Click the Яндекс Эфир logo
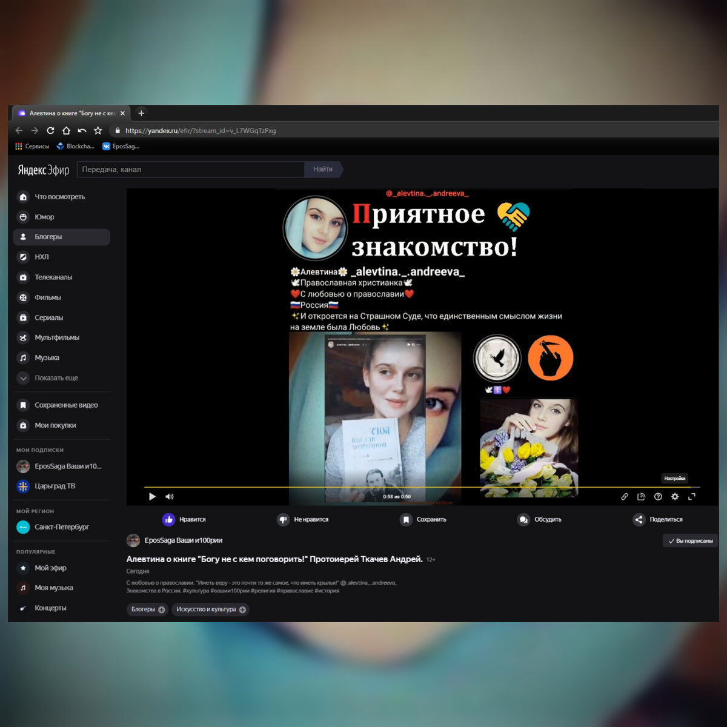Viewport: 727px width, 727px height. pos(44,170)
